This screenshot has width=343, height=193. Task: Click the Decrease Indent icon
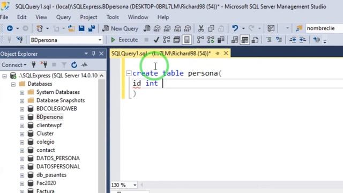(x=293, y=40)
